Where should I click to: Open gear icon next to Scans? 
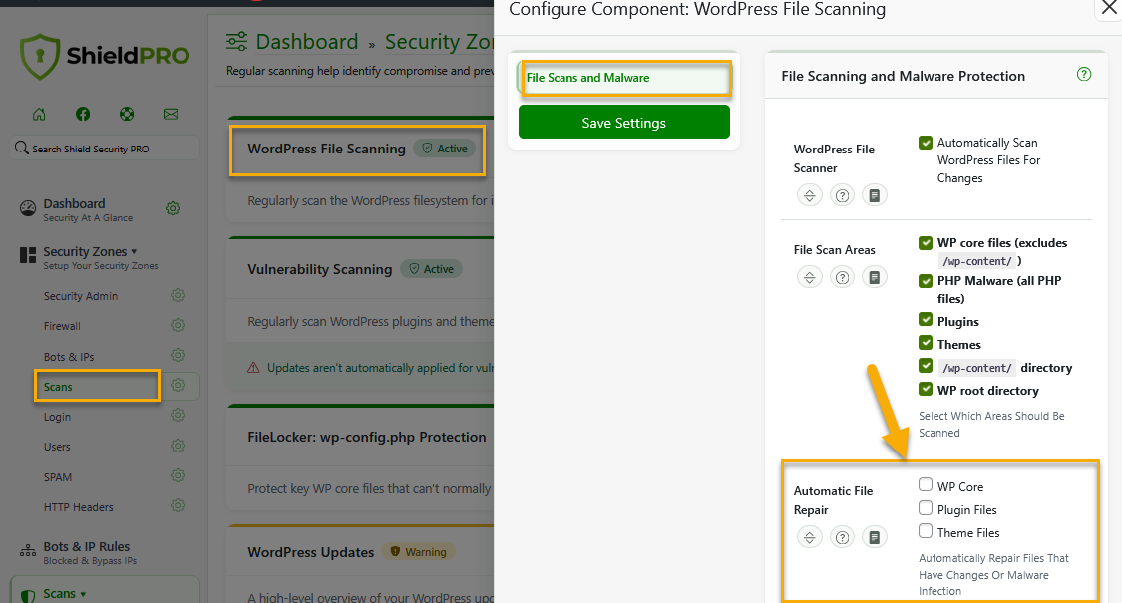coord(178,386)
